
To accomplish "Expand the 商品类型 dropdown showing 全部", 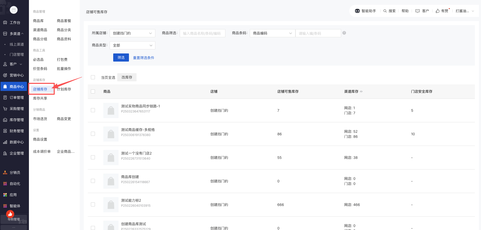I will [132, 45].
